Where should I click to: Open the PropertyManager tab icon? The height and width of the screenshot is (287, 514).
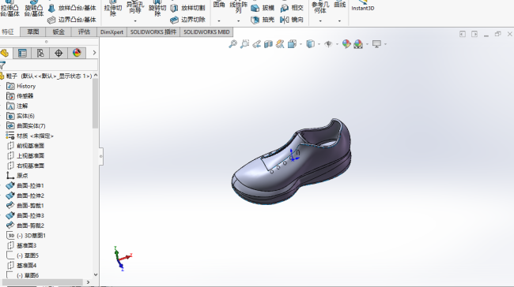(22, 53)
